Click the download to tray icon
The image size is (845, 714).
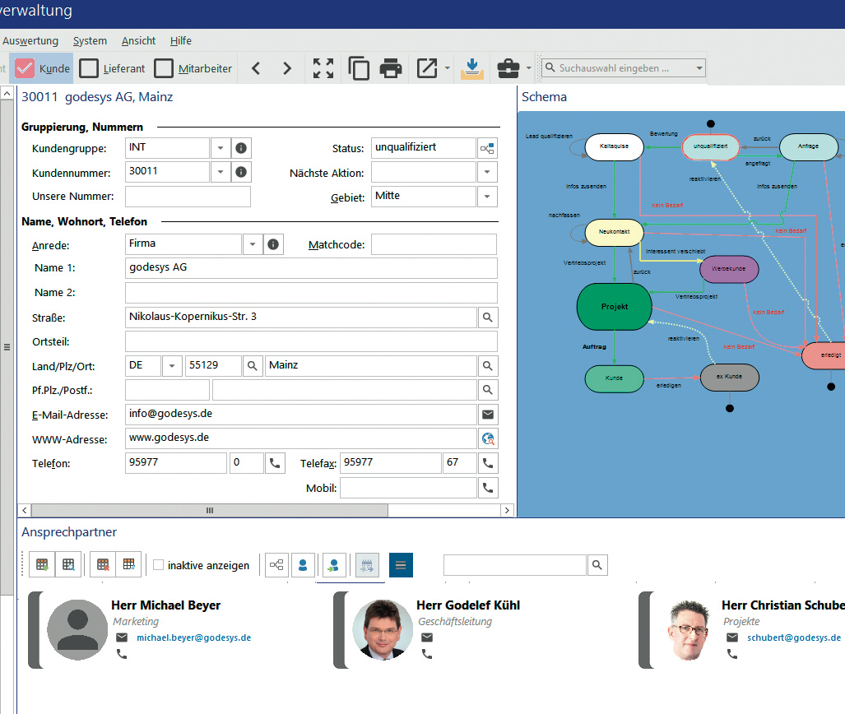coord(471,68)
